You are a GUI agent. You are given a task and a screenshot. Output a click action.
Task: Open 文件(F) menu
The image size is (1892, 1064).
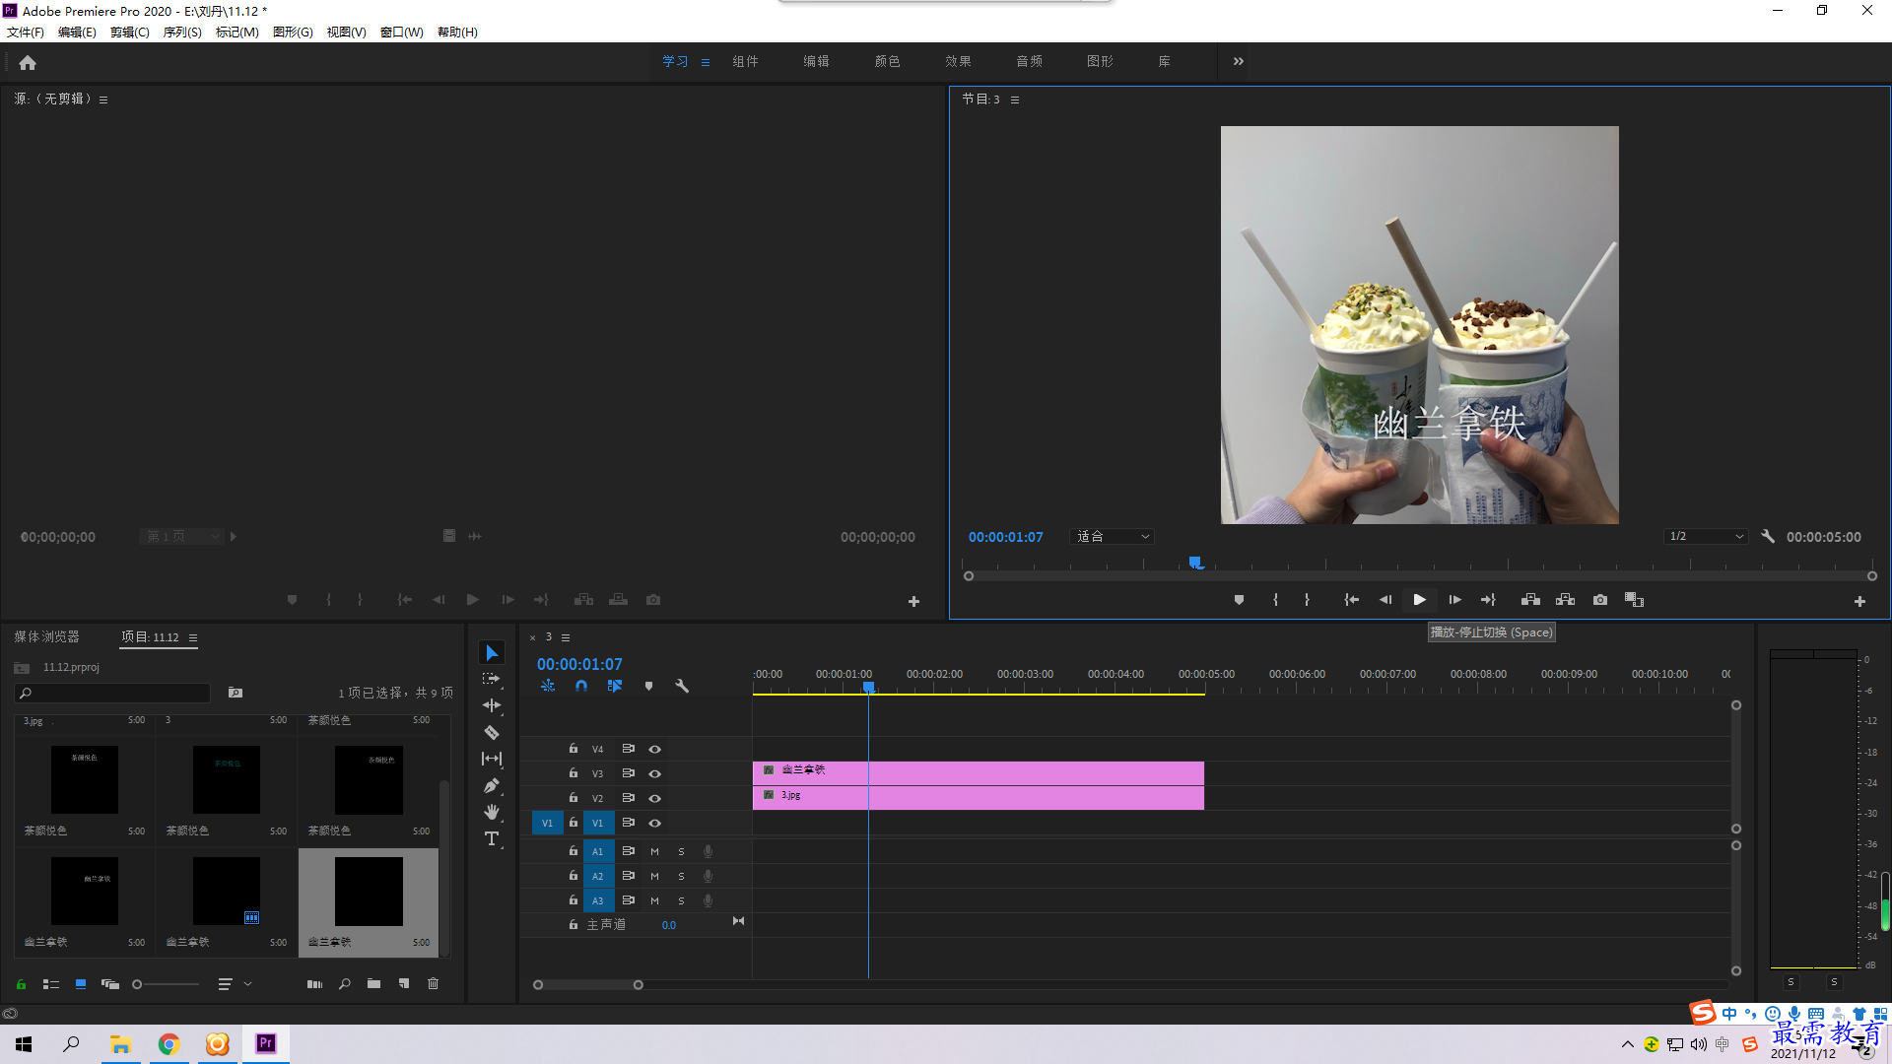(26, 33)
